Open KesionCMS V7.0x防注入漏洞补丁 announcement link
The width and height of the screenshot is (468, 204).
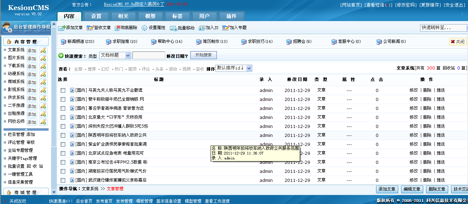[x=134, y=4]
